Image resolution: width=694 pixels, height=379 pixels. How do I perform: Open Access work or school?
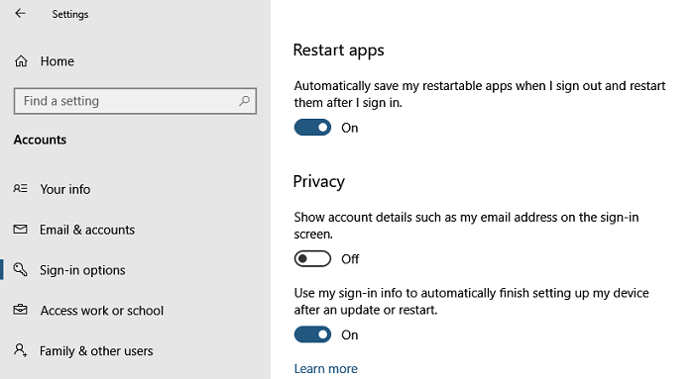(102, 311)
